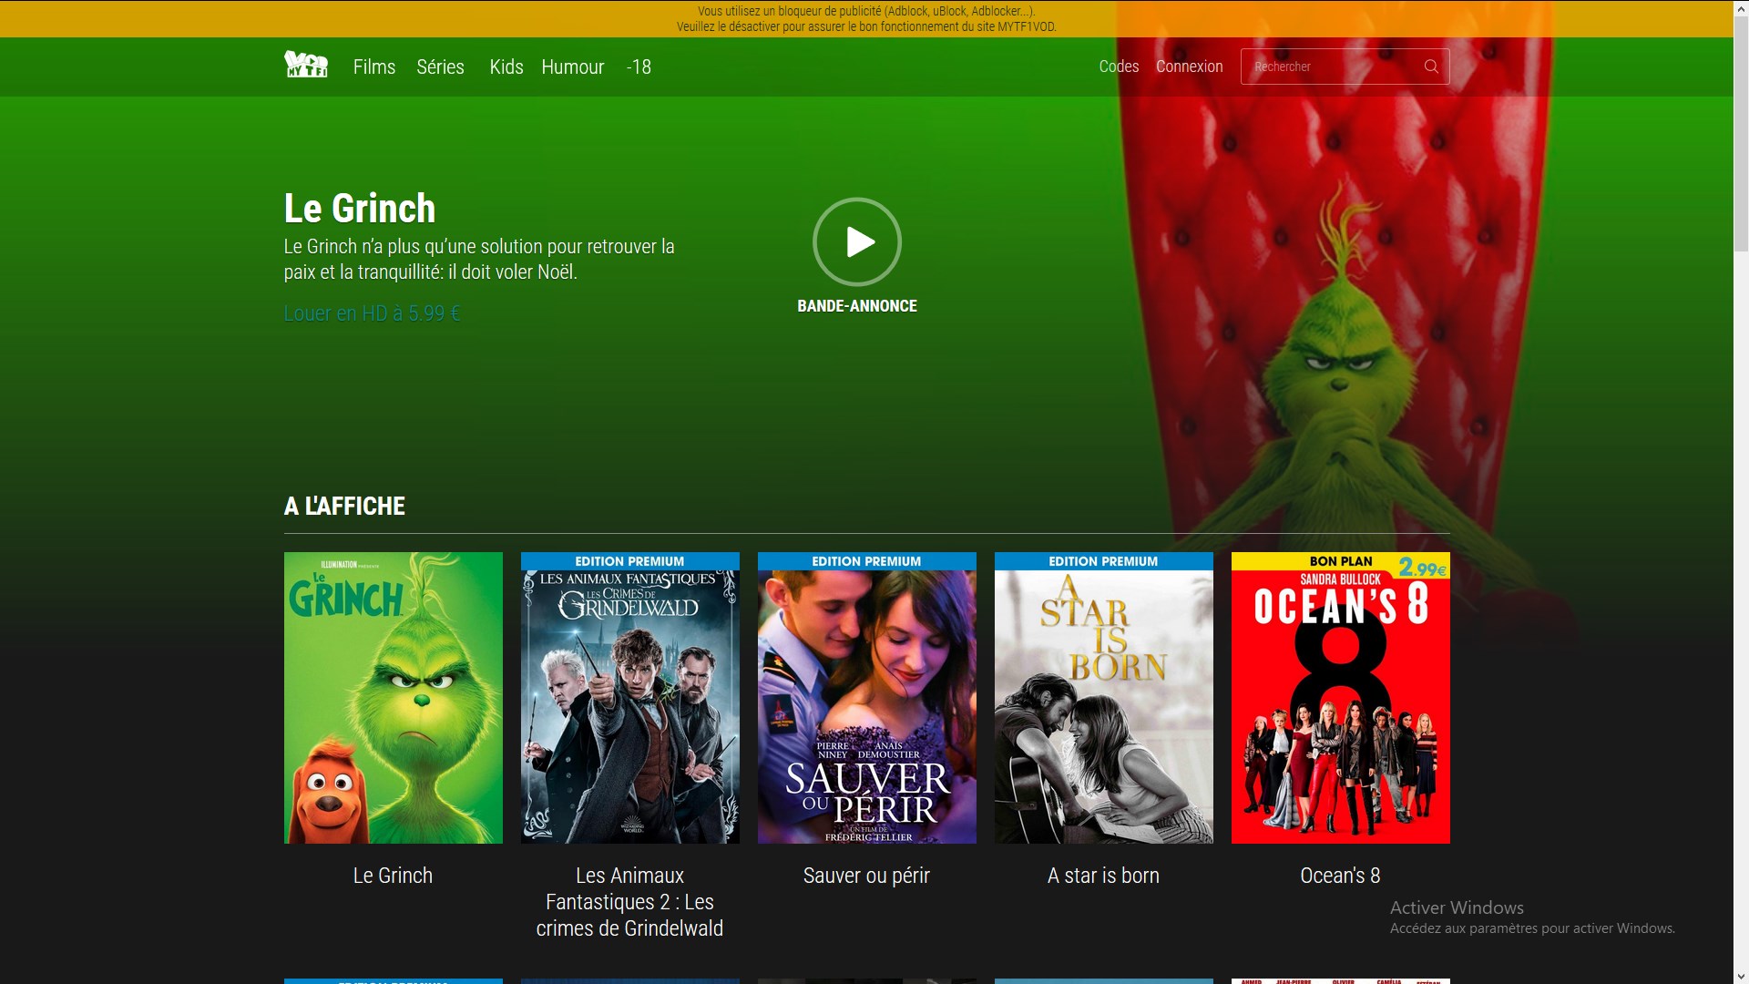Click the scrollbar down arrow
The width and height of the screenshot is (1749, 984).
click(1740, 976)
